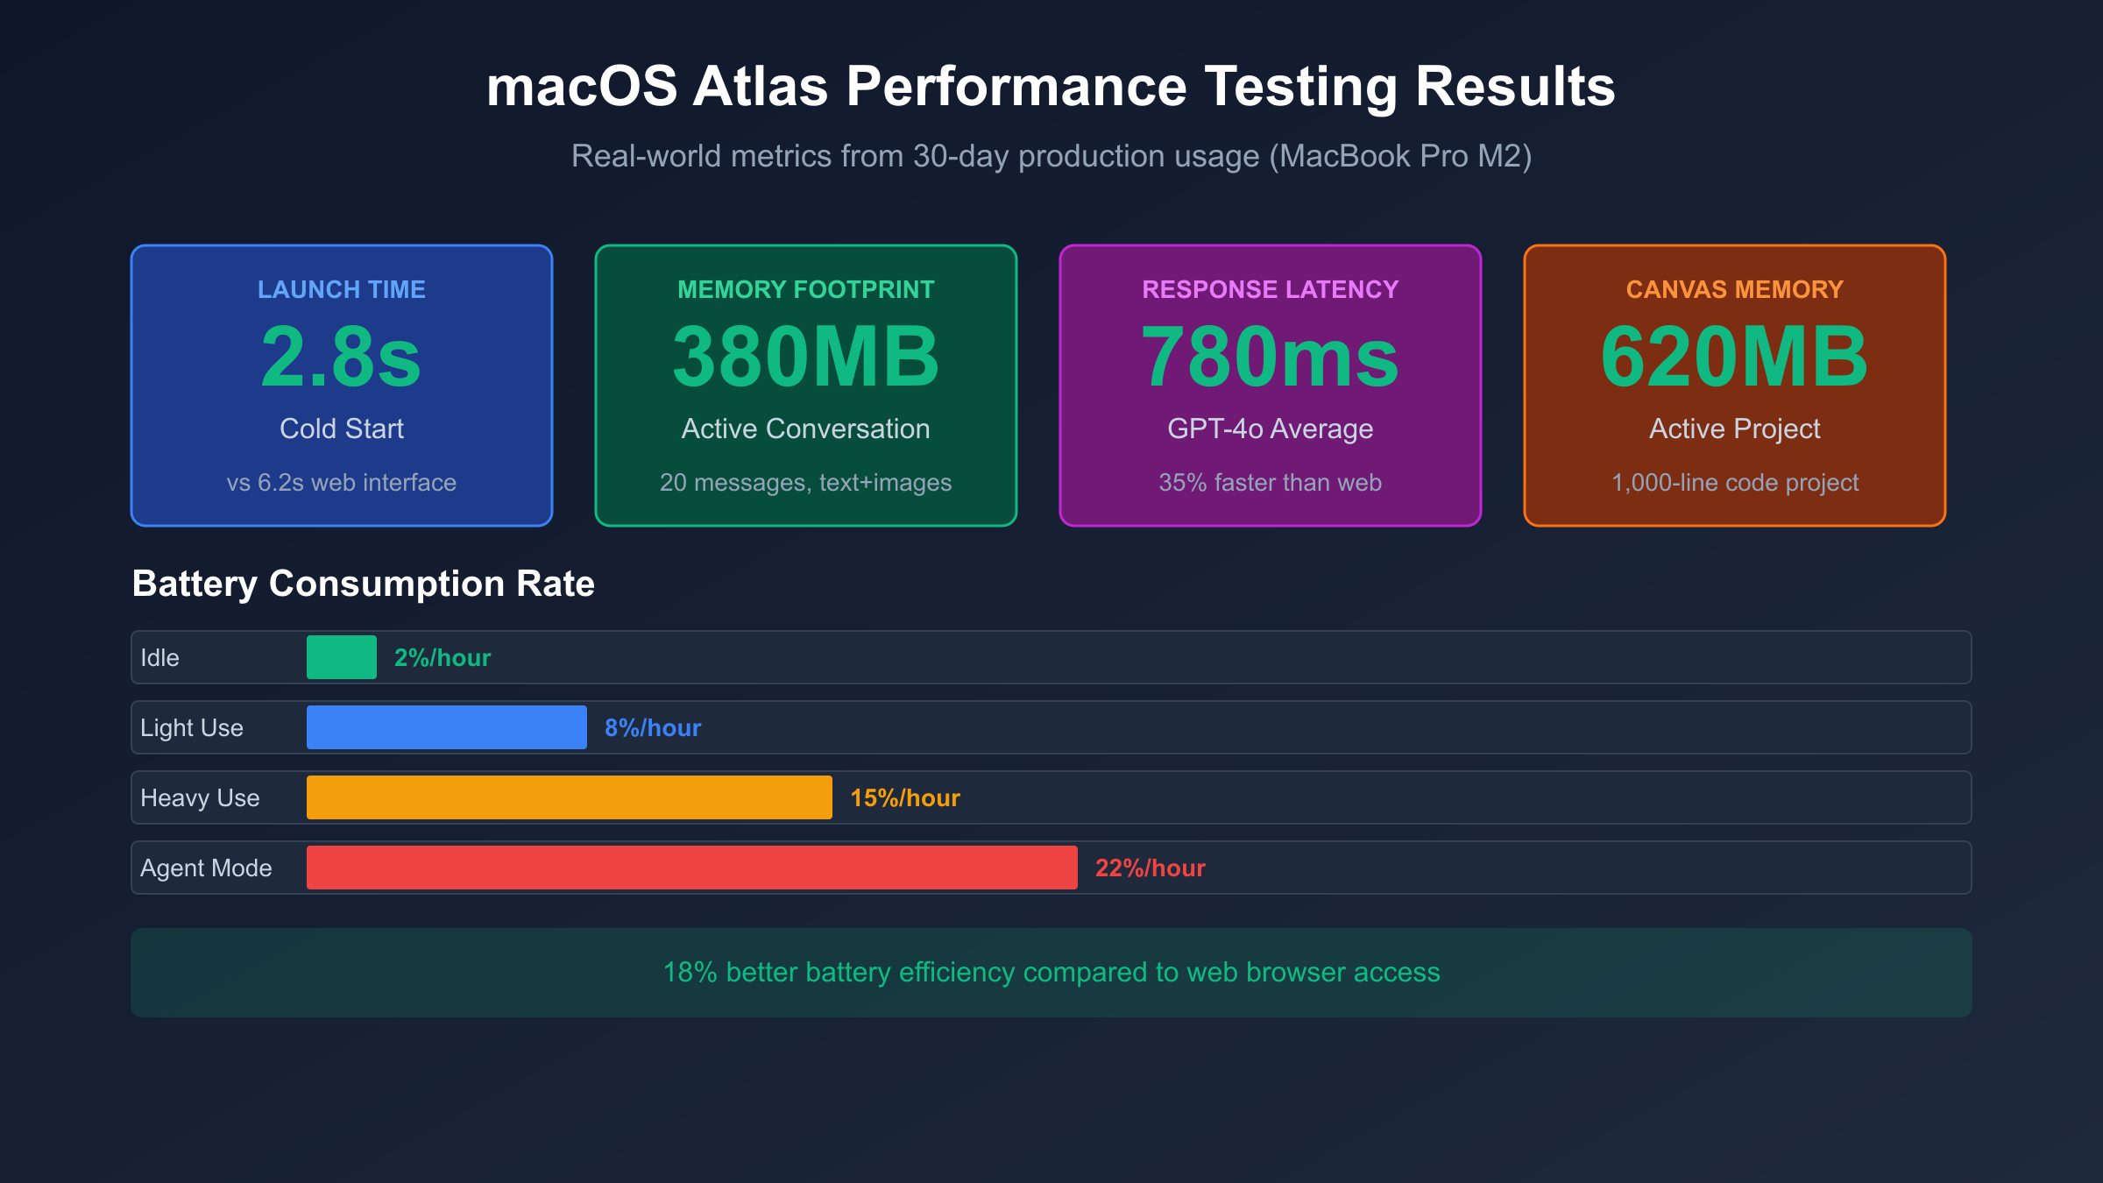The width and height of the screenshot is (2103, 1183).
Task: Click the battery efficiency summary banner
Action: pyautogui.click(x=1051, y=973)
